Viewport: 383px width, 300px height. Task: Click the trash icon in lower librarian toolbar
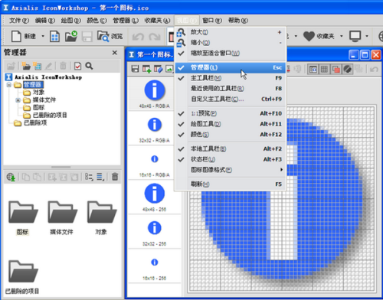coord(115,177)
